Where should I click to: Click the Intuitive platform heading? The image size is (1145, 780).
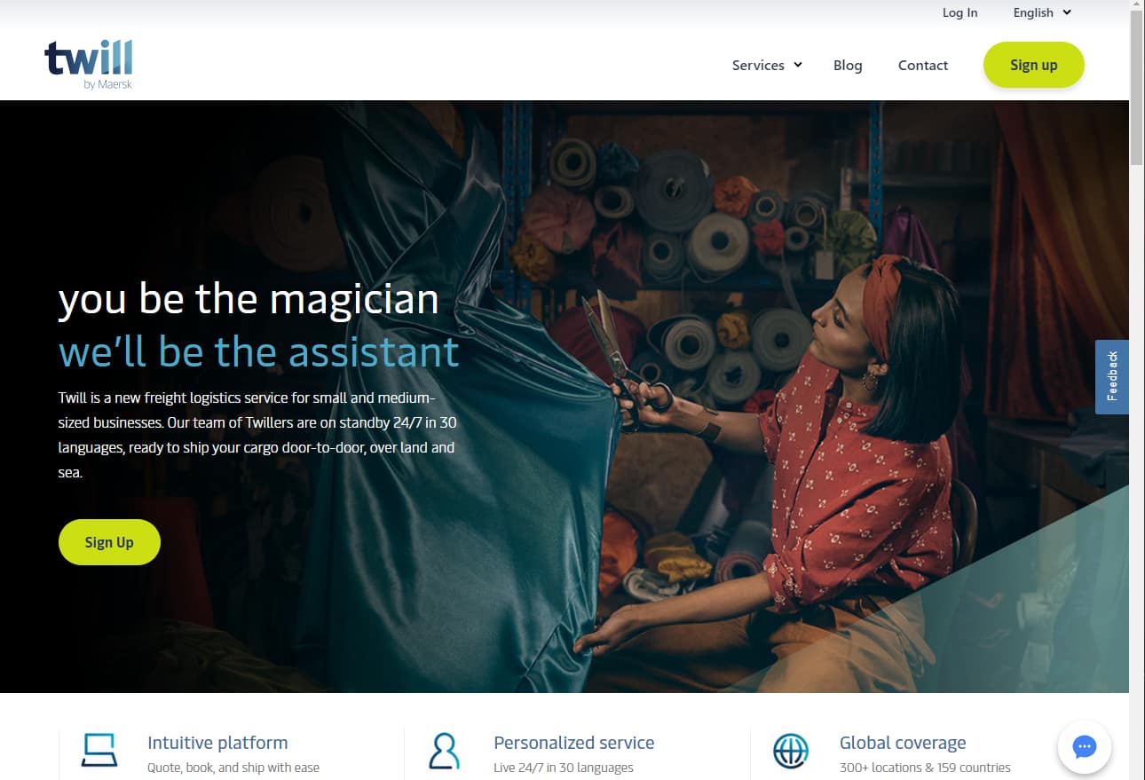point(217,743)
